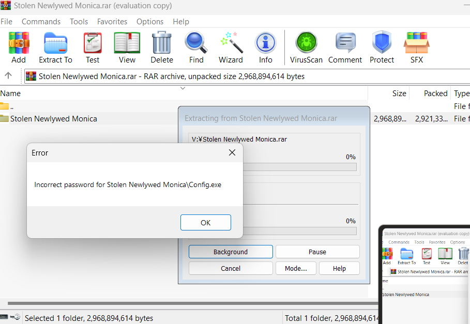
Task: Sort by the Size column header
Action: (x=388, y=94)
